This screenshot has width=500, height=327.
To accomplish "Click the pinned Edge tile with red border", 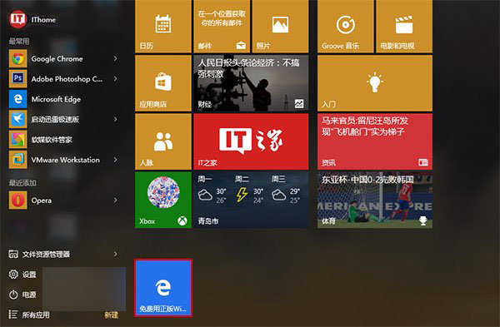I will (163, 288).
